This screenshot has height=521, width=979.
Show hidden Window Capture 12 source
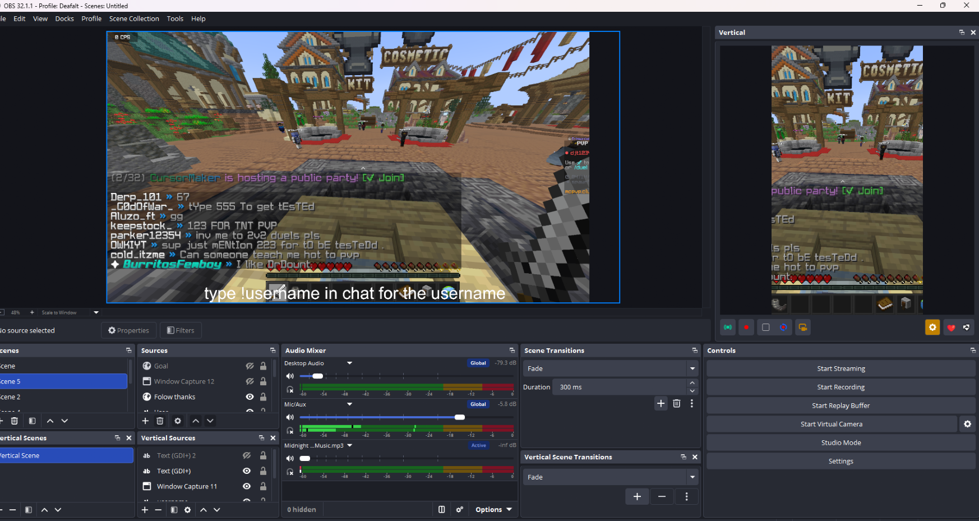(x=250, y=381)
